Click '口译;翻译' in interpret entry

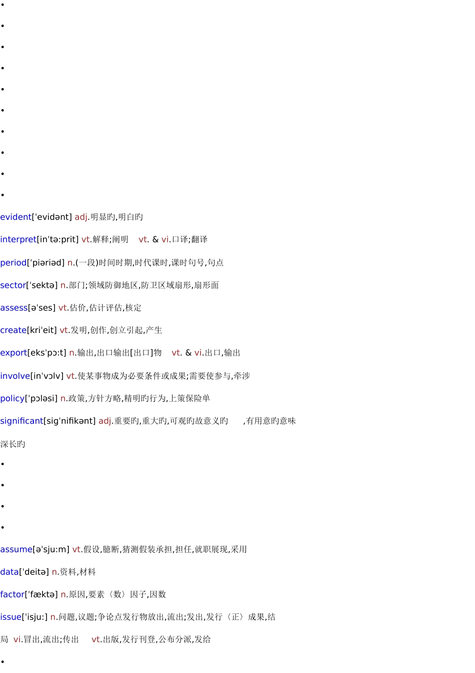click(189, 239)
